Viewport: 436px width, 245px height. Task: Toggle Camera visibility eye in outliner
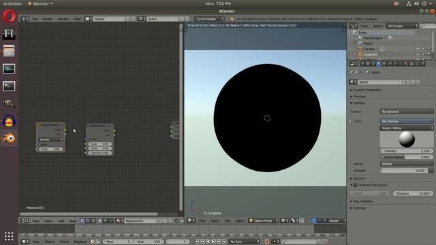click(418, 49)
